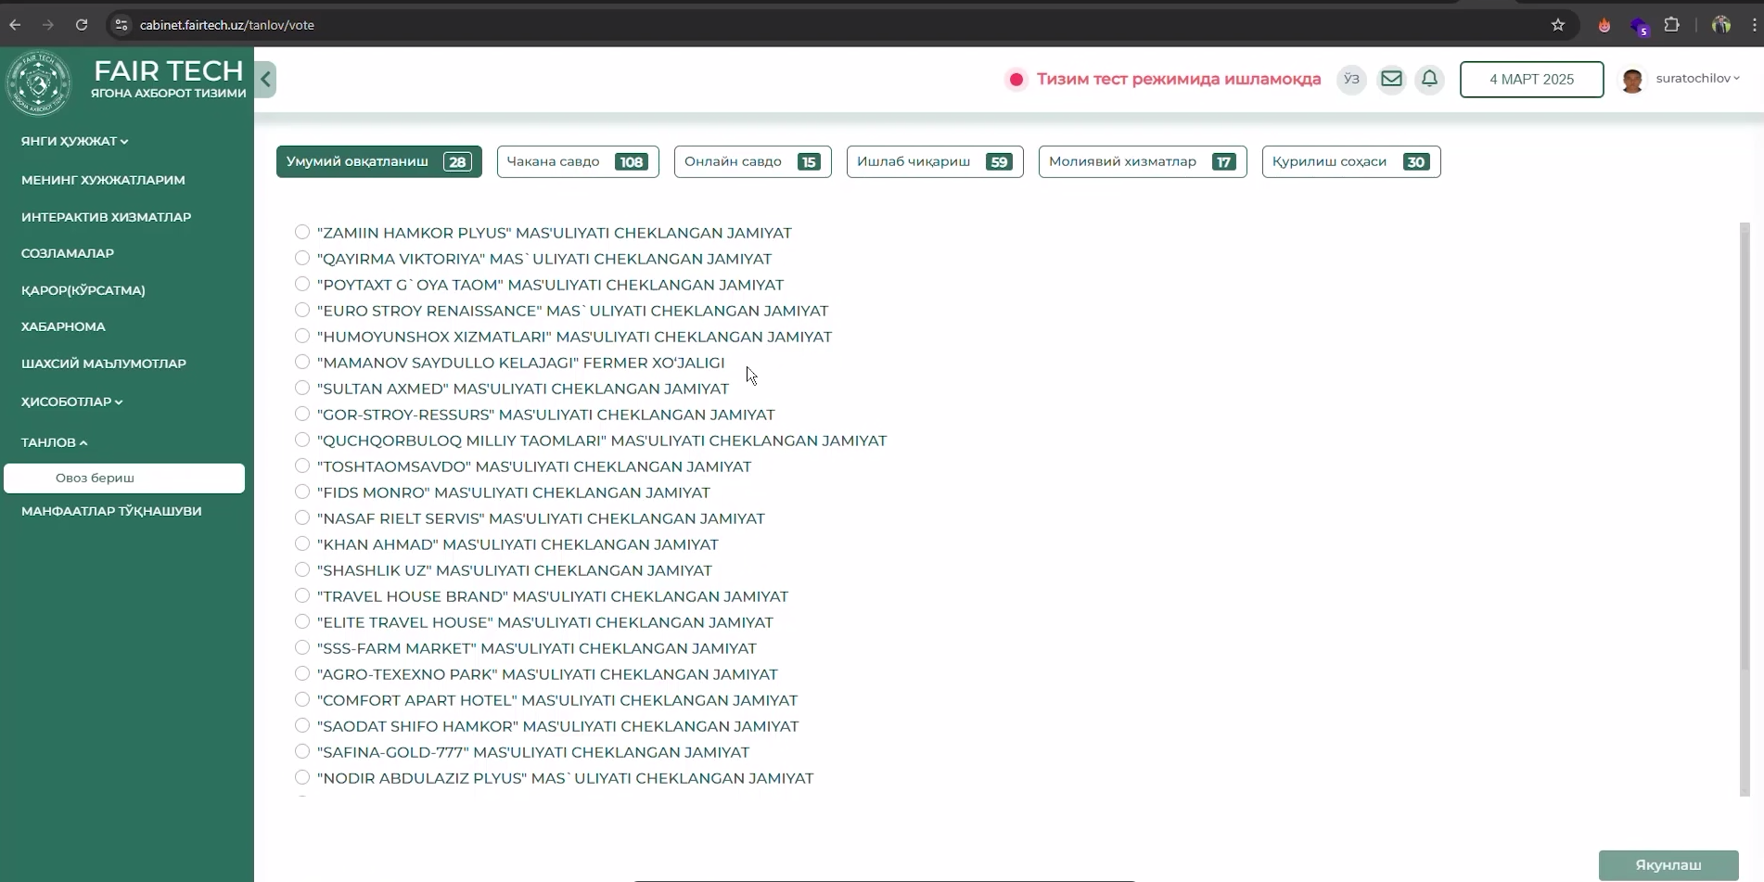This screenshot has width=1764, height=882.
Task: Expand the ЯНГИ ҲУЖЖАТ sidebar menu
Action: 74,141
